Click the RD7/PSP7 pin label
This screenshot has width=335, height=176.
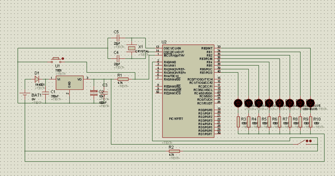click(x=205, y=134)
